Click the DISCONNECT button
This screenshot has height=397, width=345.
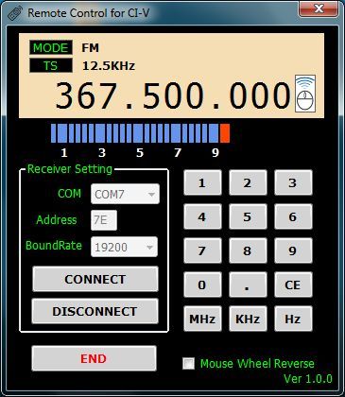[95, 311]
